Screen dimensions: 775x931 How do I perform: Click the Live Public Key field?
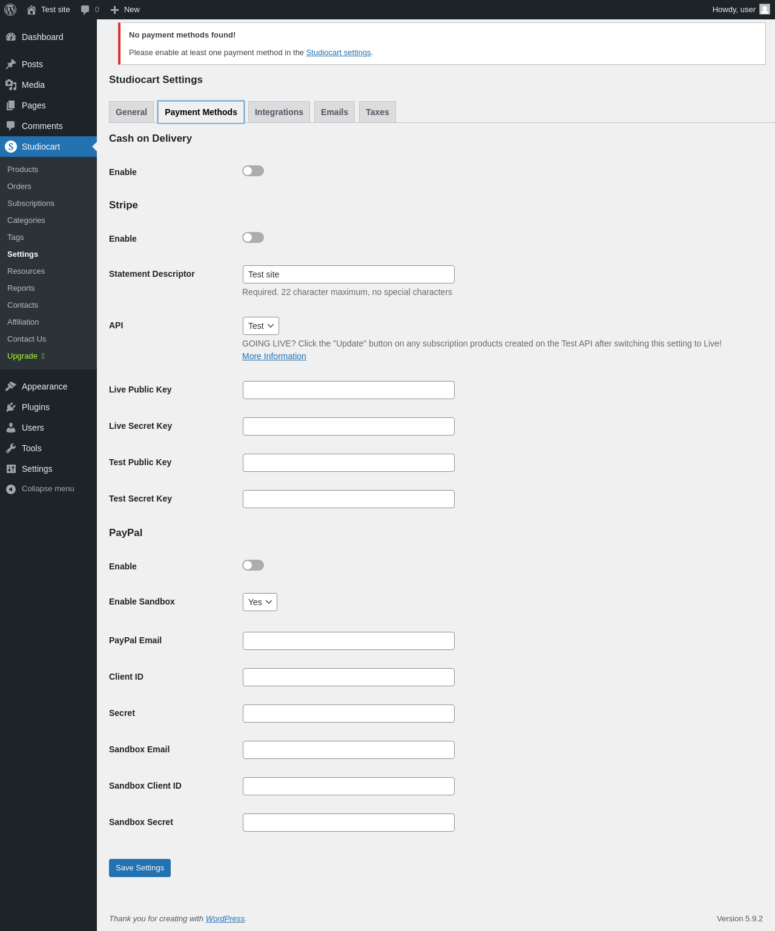(349, 390)
